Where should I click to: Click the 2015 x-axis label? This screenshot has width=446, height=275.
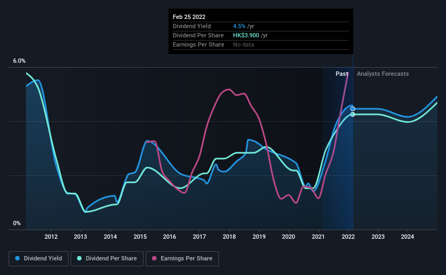click(x=140, y=237)
